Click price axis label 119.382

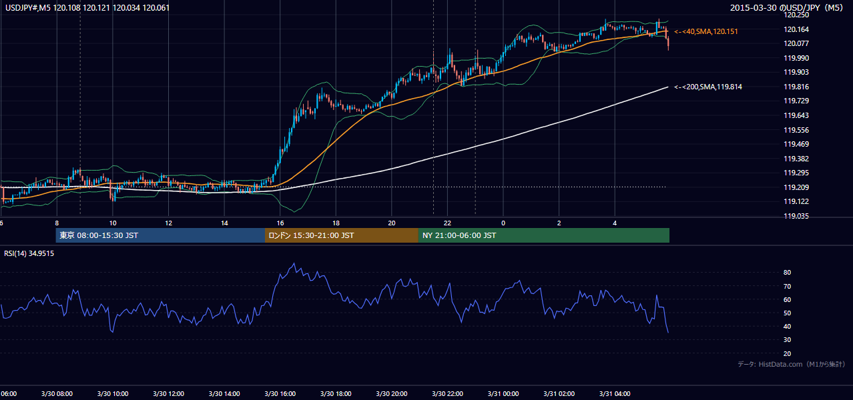tap(796, 159)
